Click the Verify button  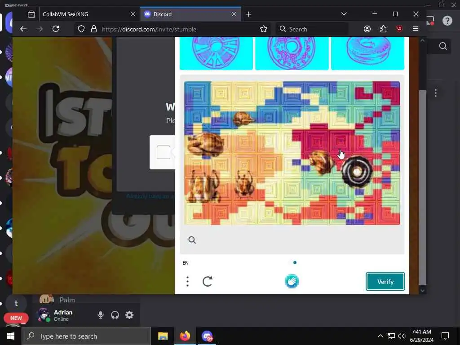[385, 282]
